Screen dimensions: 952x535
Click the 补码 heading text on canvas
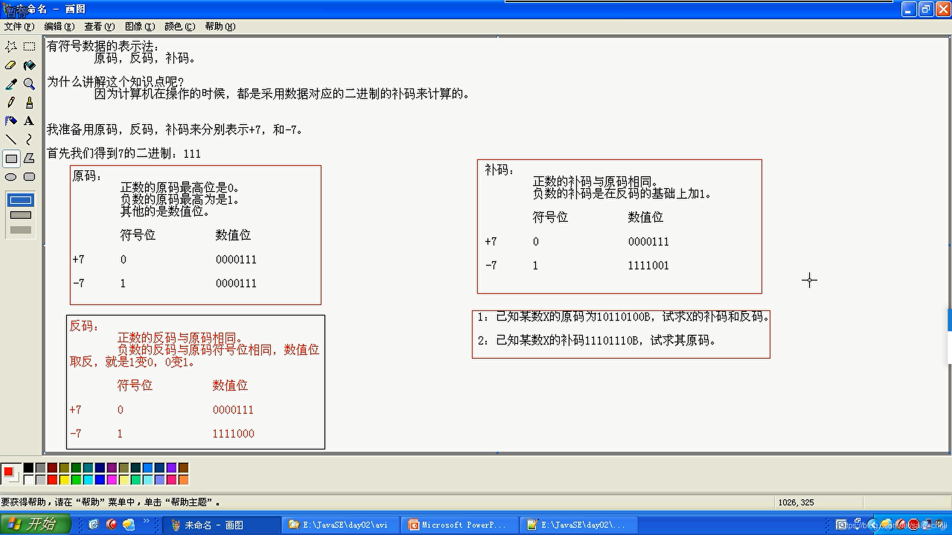pos(500,170)
